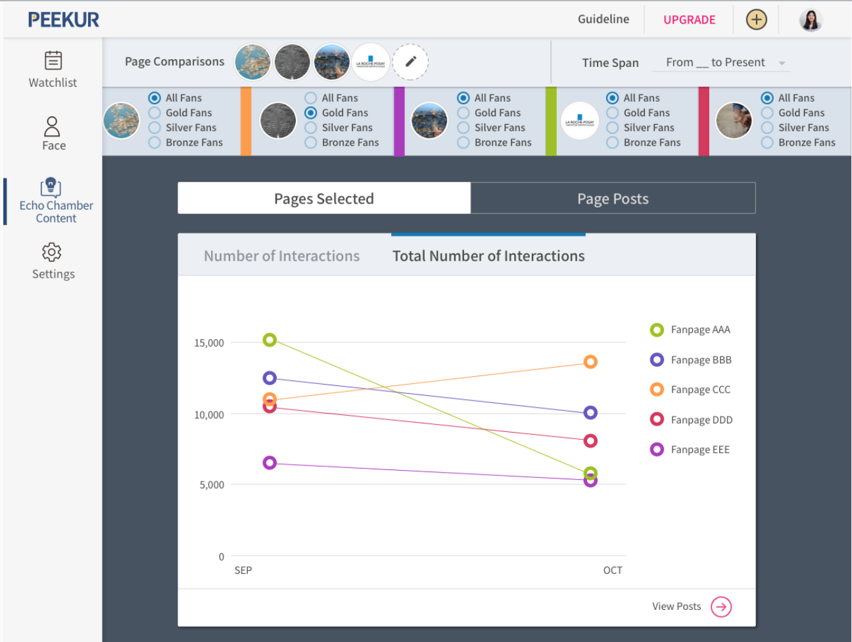Click the blue-purple SEP data point

point(270,378)
